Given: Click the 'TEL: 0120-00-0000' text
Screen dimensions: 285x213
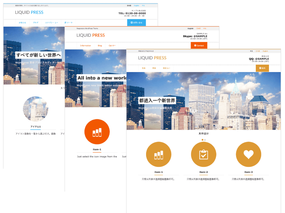Looking at the screenshot, I should (132, 13).
